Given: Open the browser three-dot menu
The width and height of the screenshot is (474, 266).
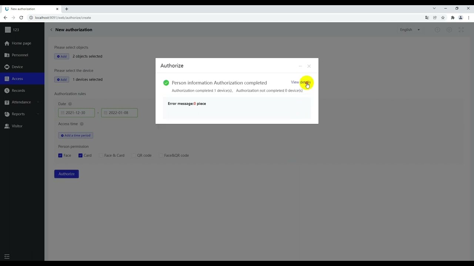Looking at the screenshot, I should point(469,18).
